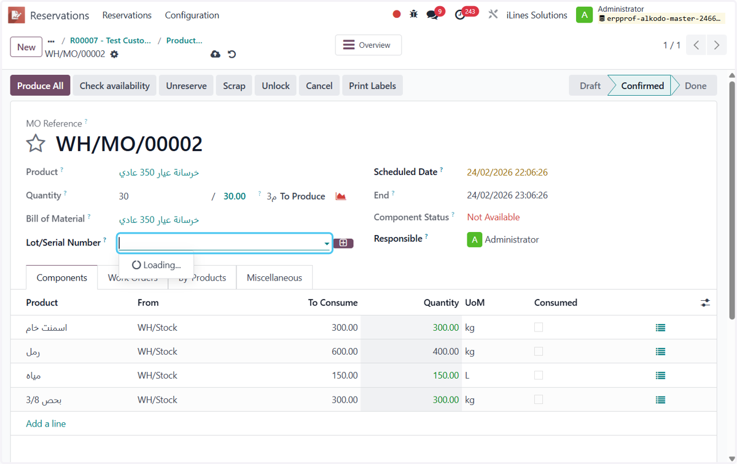Toggle Consumed checkbox for اسمنت خام
The height and width of the screenshot is (464, 737).
click(539, 327)
